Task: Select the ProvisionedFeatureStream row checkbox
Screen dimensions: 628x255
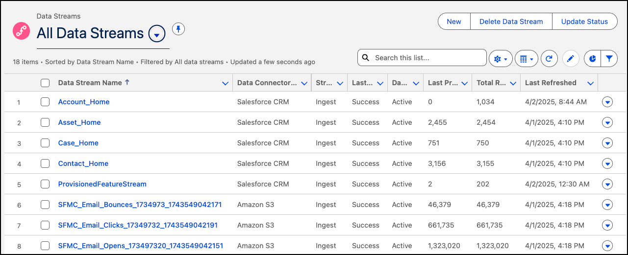Action: [x=45, y=184]
